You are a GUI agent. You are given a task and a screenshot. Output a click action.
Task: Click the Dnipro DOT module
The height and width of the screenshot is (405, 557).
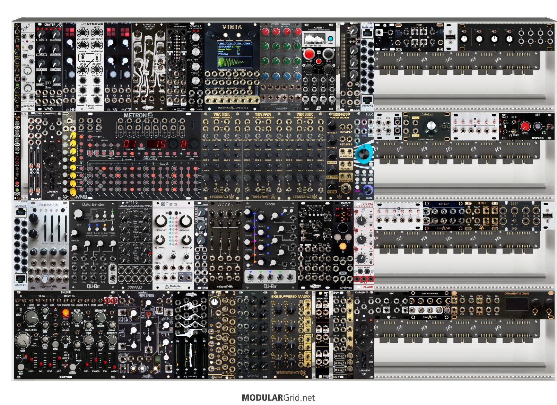click(343, 245)
